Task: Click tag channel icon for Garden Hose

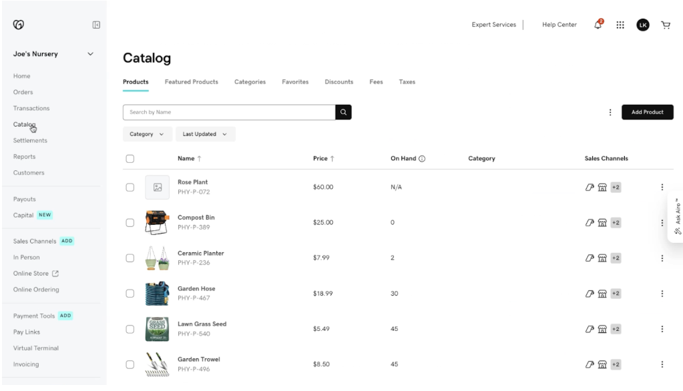Action: pos(590,294)
